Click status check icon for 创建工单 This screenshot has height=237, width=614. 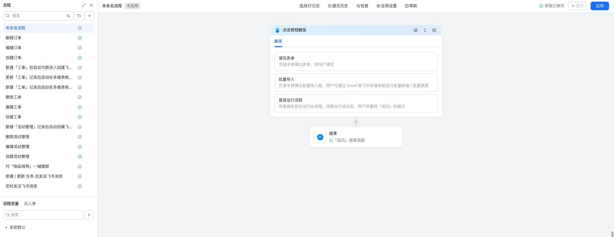(80, 117)
